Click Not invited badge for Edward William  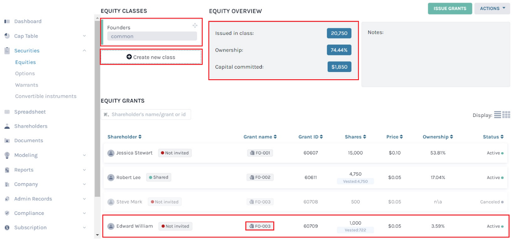(175, 226)
